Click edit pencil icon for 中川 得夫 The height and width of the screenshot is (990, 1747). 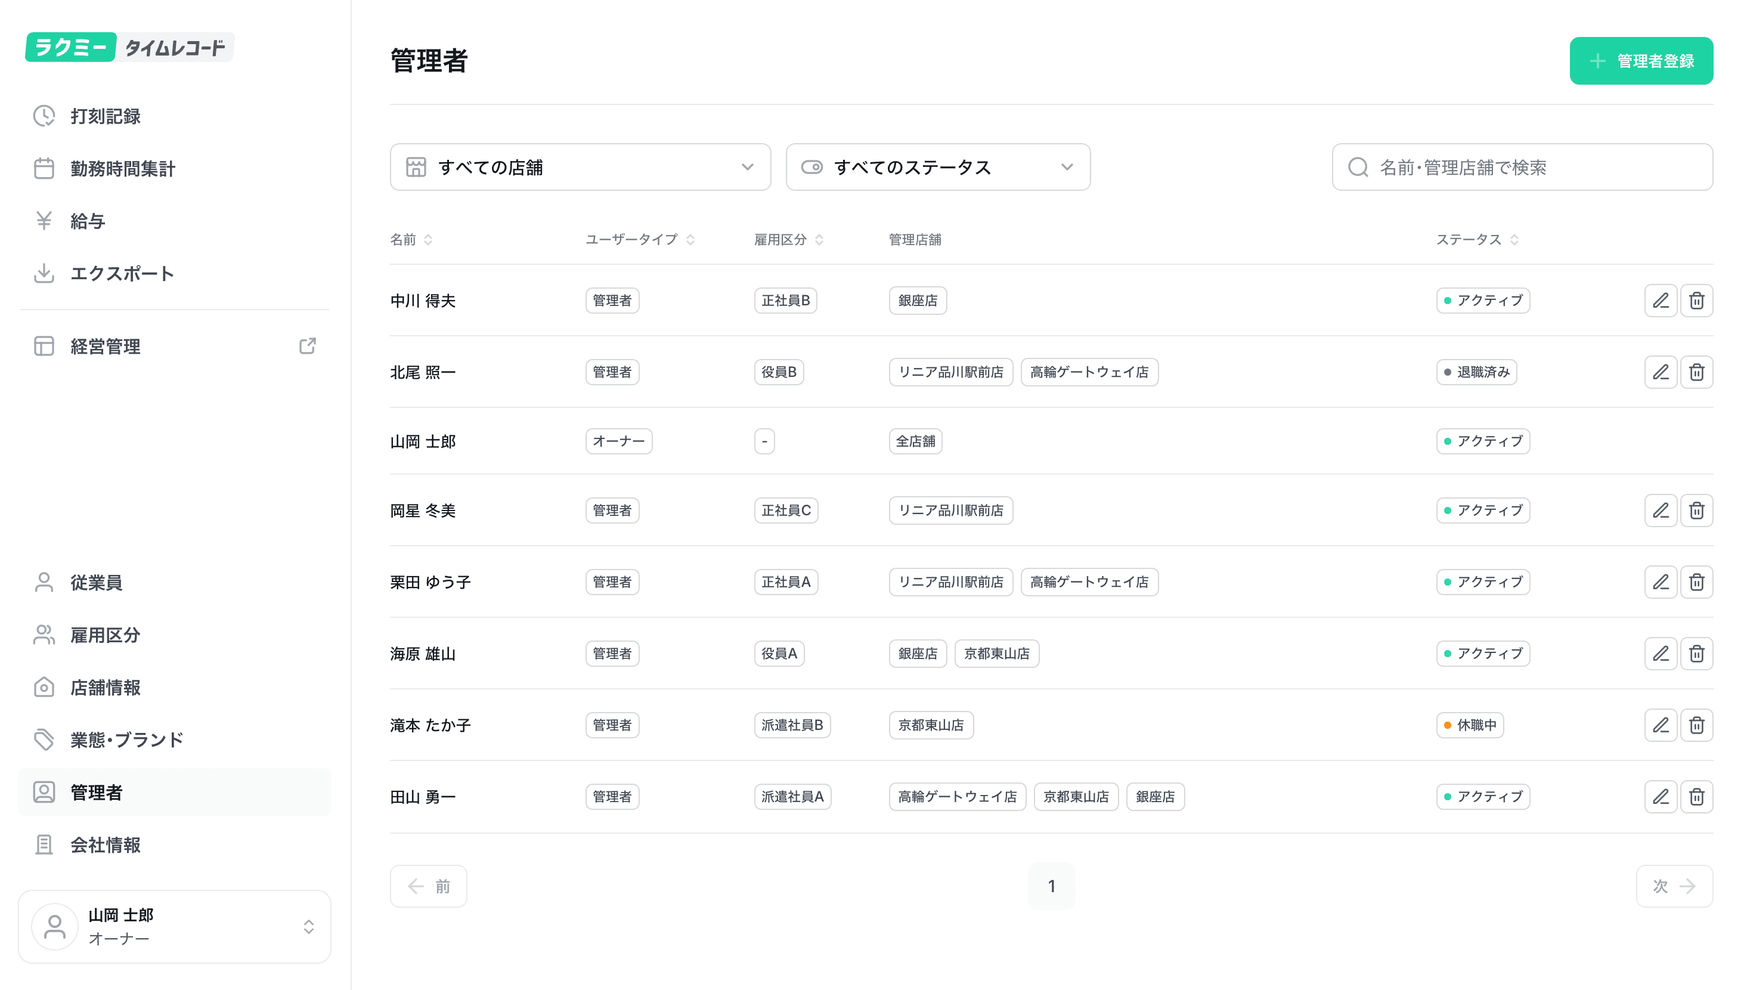(x=1660, y=301)
